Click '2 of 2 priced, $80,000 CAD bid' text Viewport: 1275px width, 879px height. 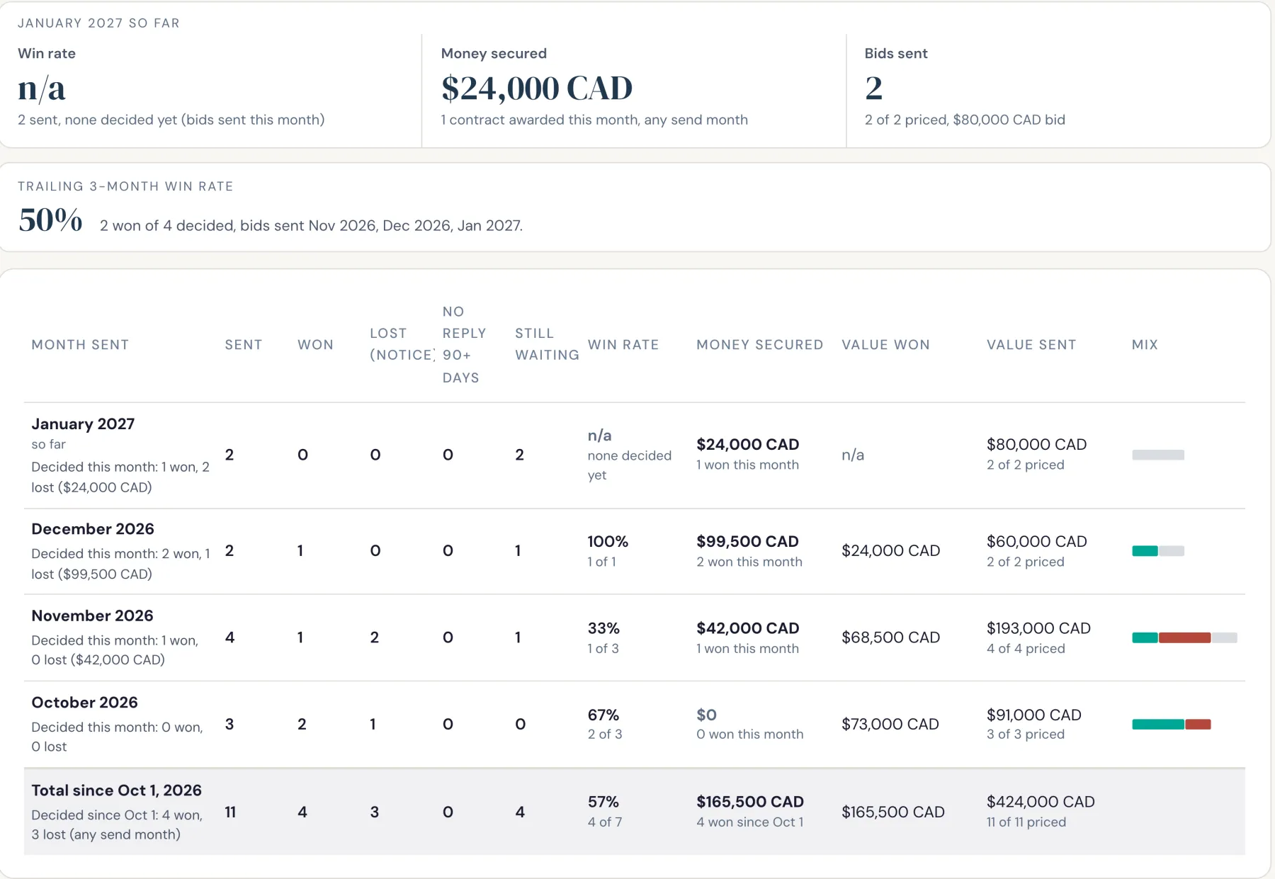pyautogui.click(x=965, y=120)
